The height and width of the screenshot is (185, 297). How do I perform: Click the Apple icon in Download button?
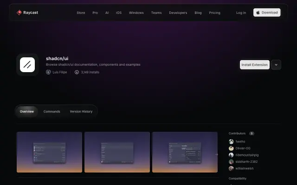coord(258,12)
